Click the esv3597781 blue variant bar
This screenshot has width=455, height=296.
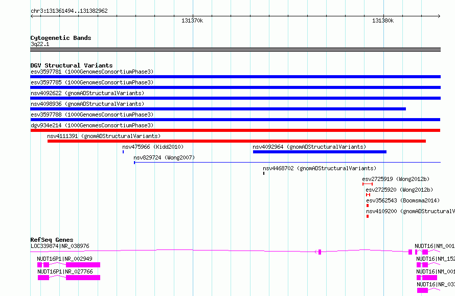pos(235,77)
